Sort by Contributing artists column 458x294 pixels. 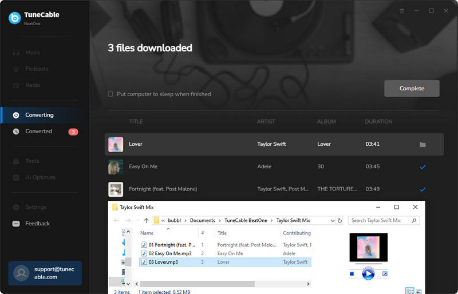click(x=297, y=233)
